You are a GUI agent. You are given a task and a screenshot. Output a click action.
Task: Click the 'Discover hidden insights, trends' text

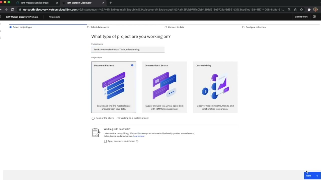tap(215, 107)
